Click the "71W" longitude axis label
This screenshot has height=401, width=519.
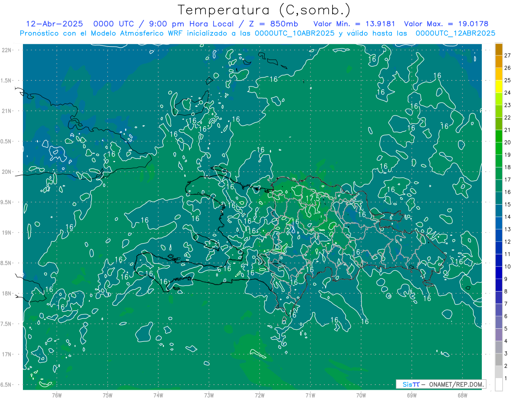coord(310,395)
